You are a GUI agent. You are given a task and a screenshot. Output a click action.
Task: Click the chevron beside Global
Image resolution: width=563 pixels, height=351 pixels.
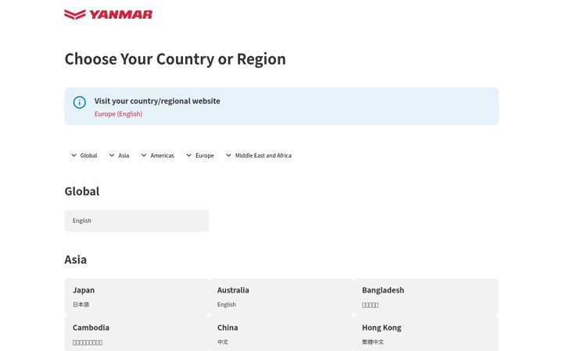74,155
